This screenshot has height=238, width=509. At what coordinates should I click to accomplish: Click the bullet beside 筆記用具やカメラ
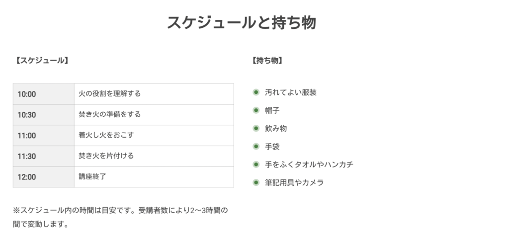(x=256, y=182)
